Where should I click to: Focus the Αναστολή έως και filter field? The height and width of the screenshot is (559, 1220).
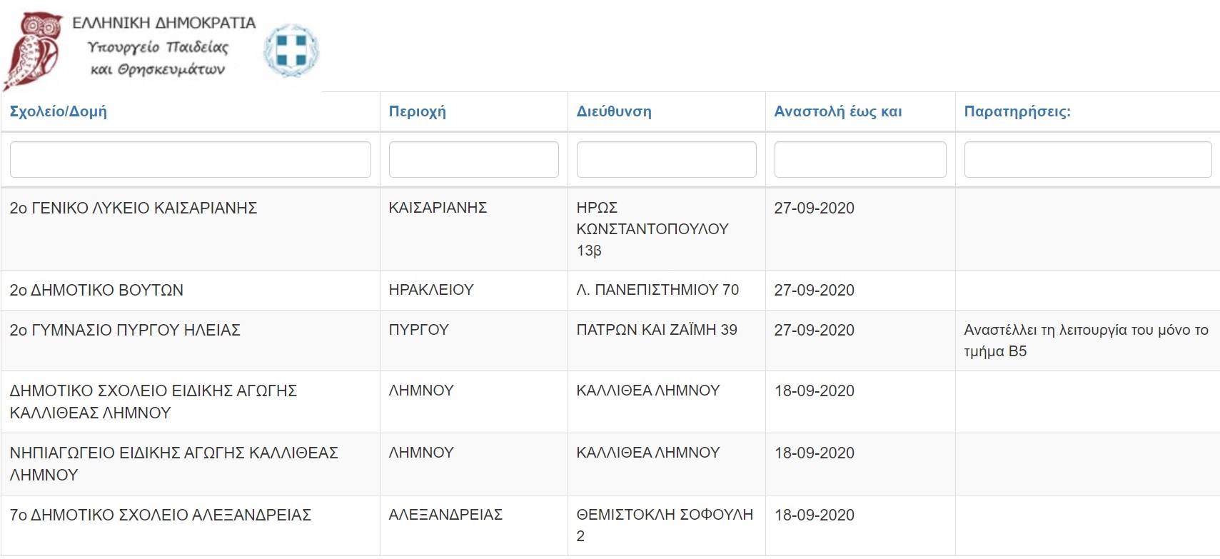tap(860, 159)
